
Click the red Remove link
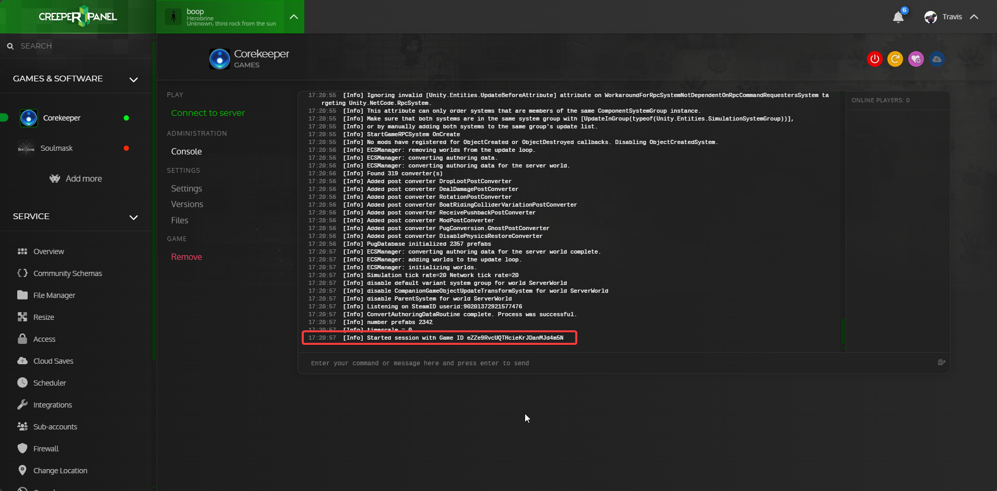tap(186, 257)
